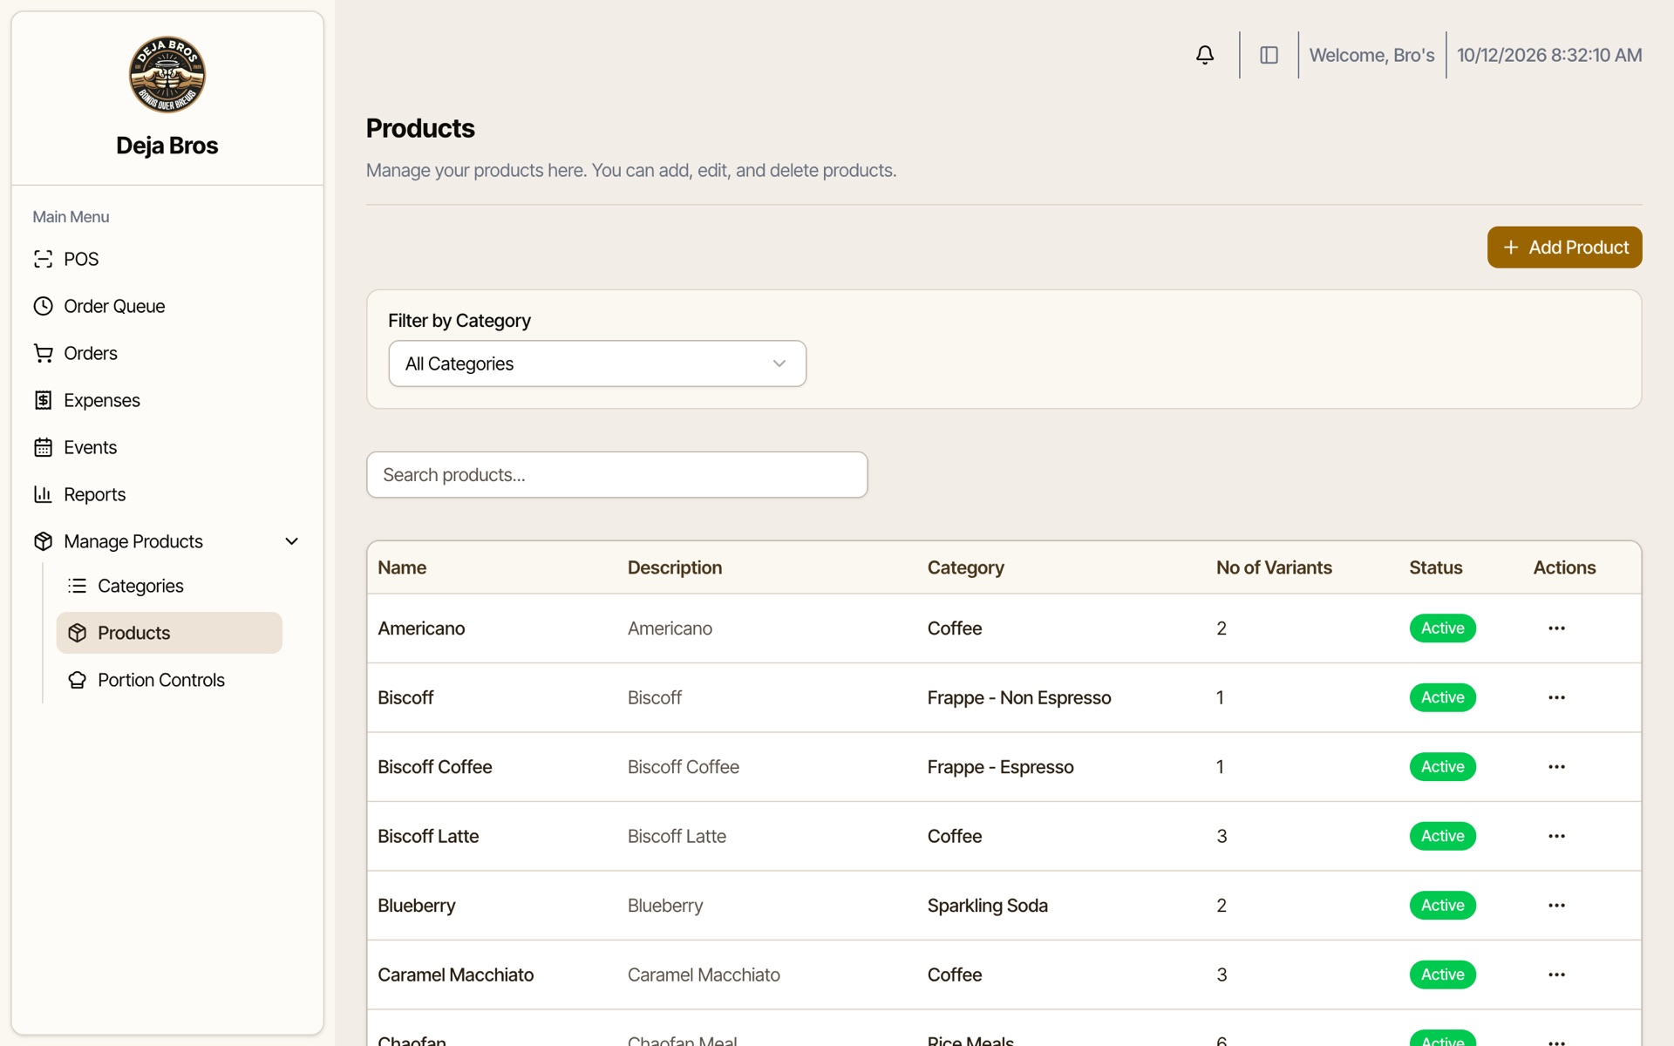
Task: Collapse the Manage Products chevron
Action: pos(292,541)
